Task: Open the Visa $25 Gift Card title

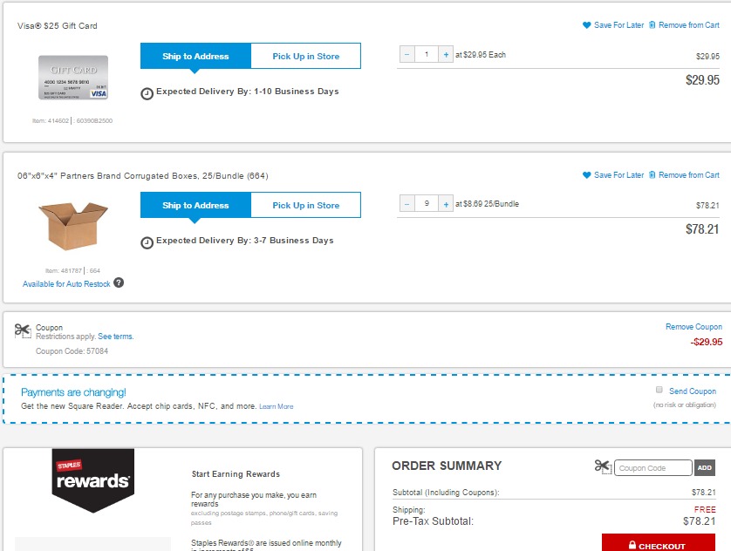Action: (58, 26)
